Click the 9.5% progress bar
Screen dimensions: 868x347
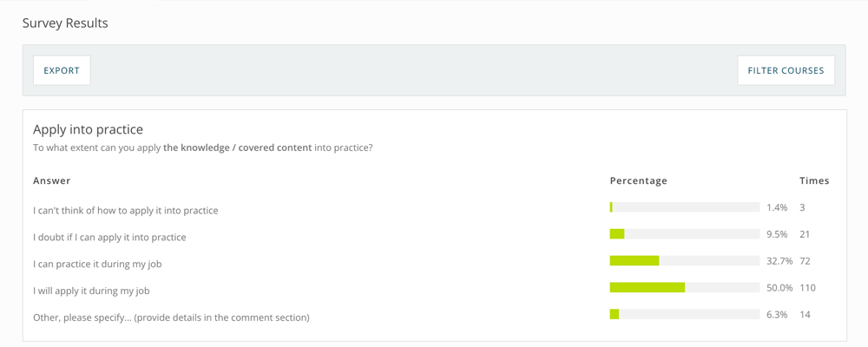pos(685,234)
